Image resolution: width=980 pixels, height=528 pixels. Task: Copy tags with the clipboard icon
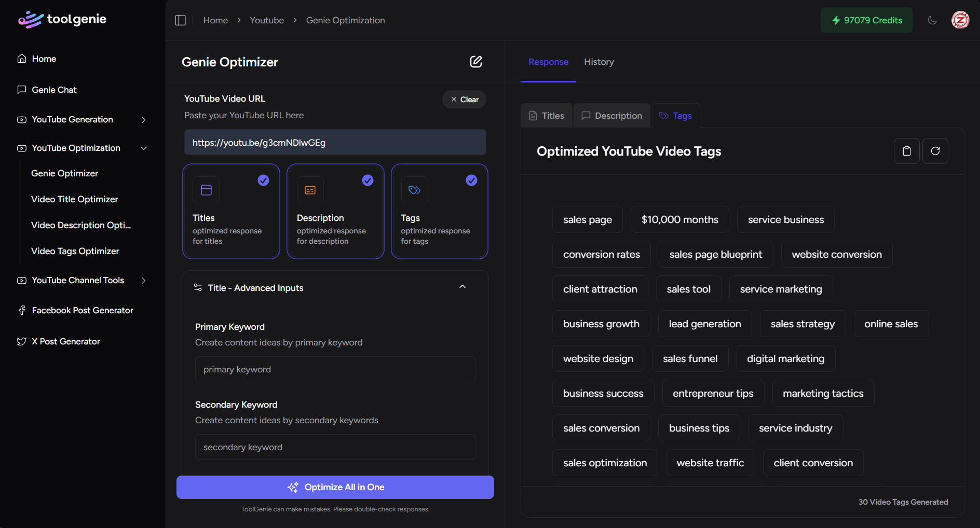(906, 151)
